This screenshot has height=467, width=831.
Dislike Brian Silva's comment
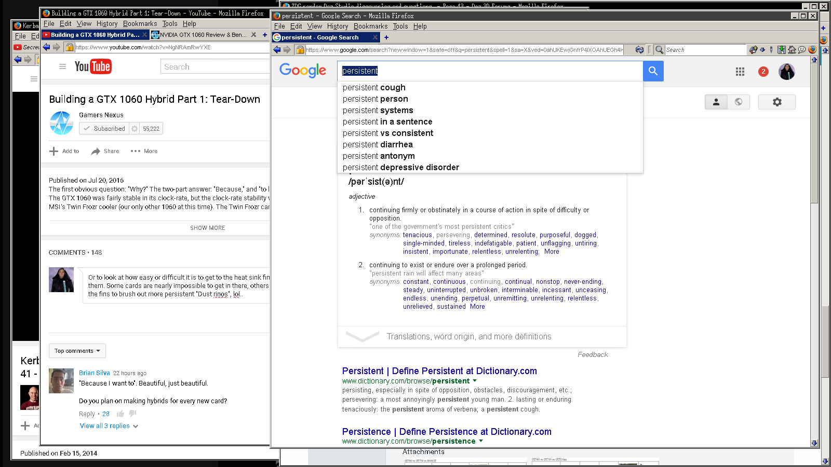(x=132, y=414)
